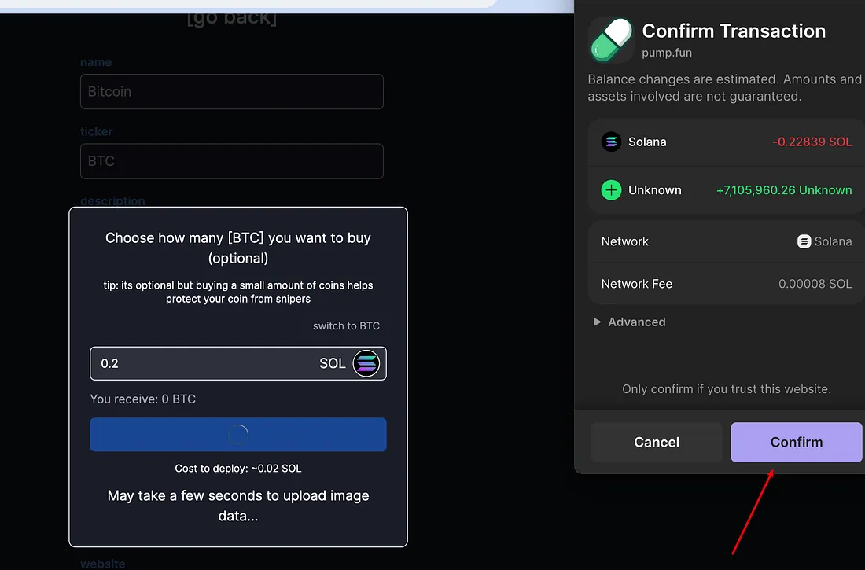Image resolution: width=865 pixels, height=570 pixels.
Task: Click the SOL amount input showing 0.2
Action: [238, 363]
